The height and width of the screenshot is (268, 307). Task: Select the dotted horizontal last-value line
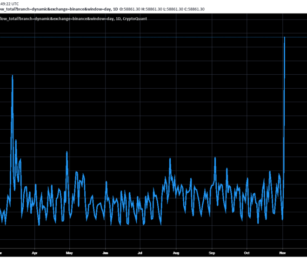coord(153,37)
